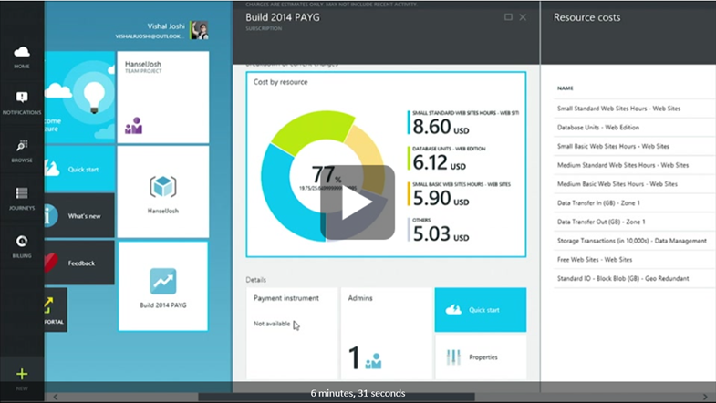The image size is (716, 403).
Task: Click the green plus New icon
Action: click(22, 374)
